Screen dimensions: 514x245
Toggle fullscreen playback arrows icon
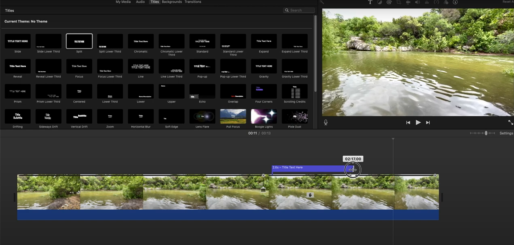510,122
